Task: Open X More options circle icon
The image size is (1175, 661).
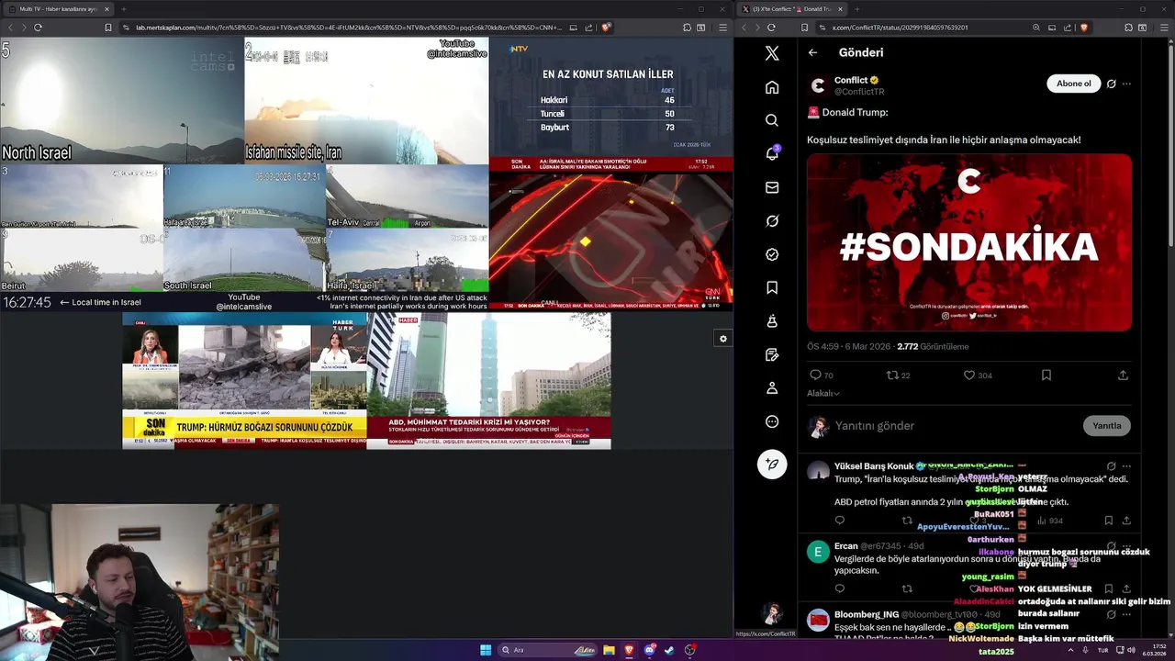Action: [772, 421]
